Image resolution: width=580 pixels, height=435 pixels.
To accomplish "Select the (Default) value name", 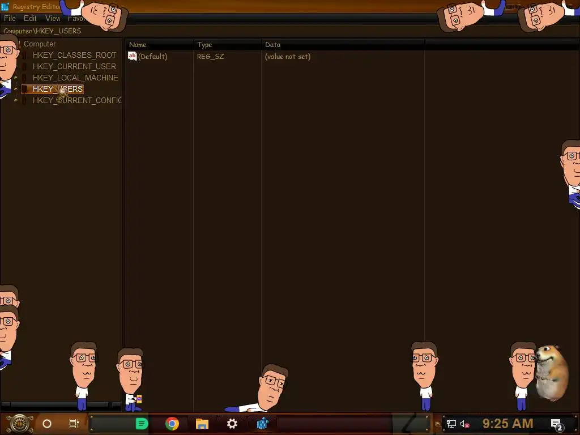I will click(x=153, y=57).
